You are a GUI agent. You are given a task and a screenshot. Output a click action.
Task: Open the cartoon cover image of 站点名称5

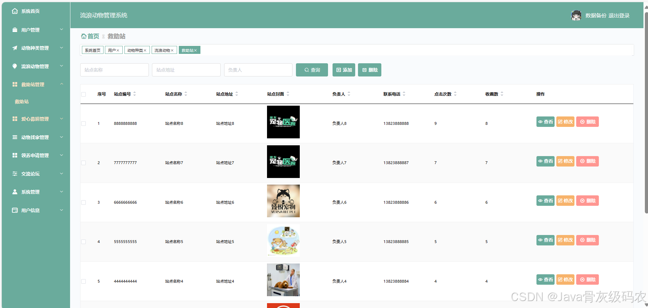[283, 241]
